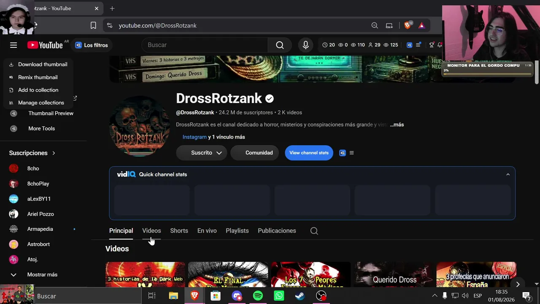Start voice search with the microphone

[306, 45]
